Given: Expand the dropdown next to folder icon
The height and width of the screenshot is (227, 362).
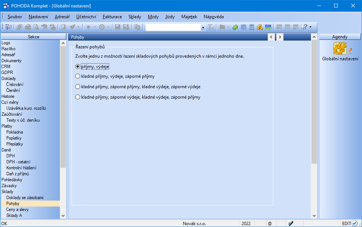Looking at the screenshot, I should 228,27.
